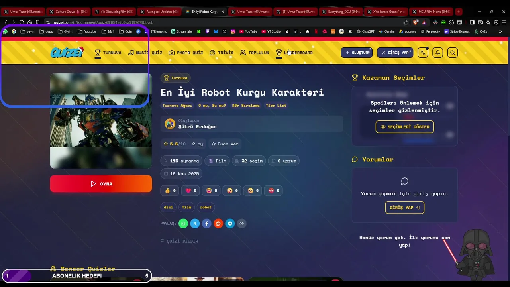Open the browser extensions puzzle icon

[451, 22]
